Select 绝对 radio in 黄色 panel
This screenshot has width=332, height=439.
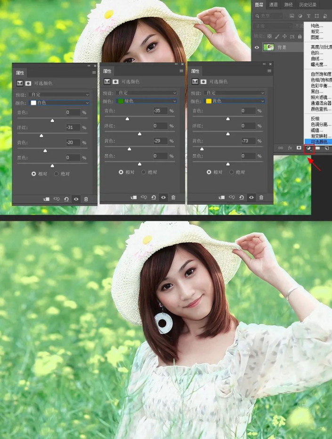(x=231, y=172)
